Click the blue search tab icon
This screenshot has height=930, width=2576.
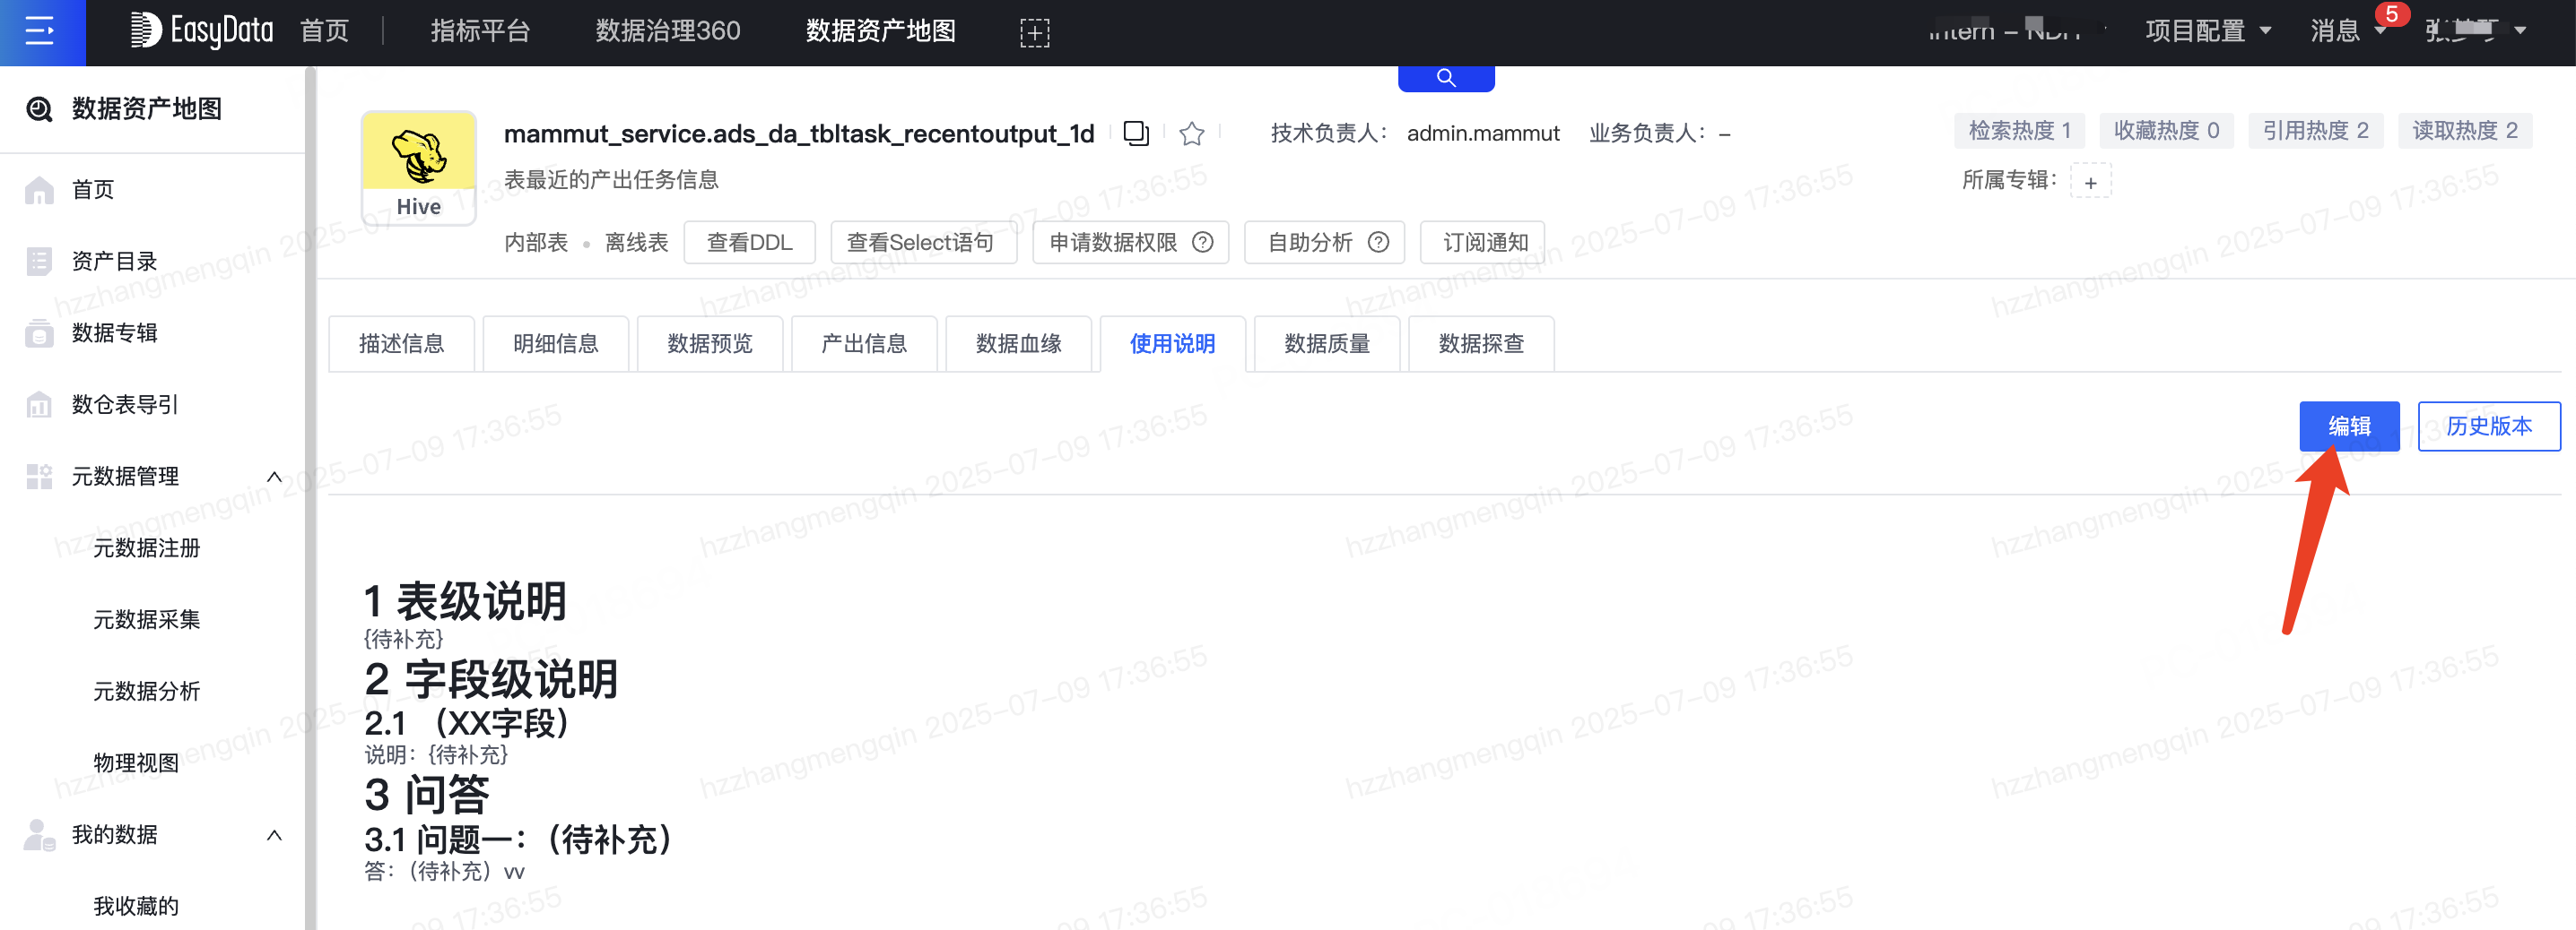(x=1446, y=78)
